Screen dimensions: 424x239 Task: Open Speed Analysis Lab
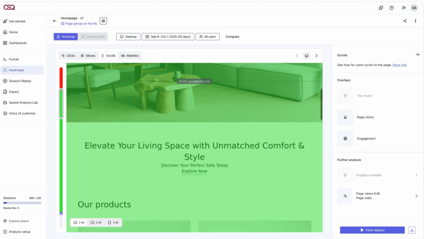coord(23,103)
